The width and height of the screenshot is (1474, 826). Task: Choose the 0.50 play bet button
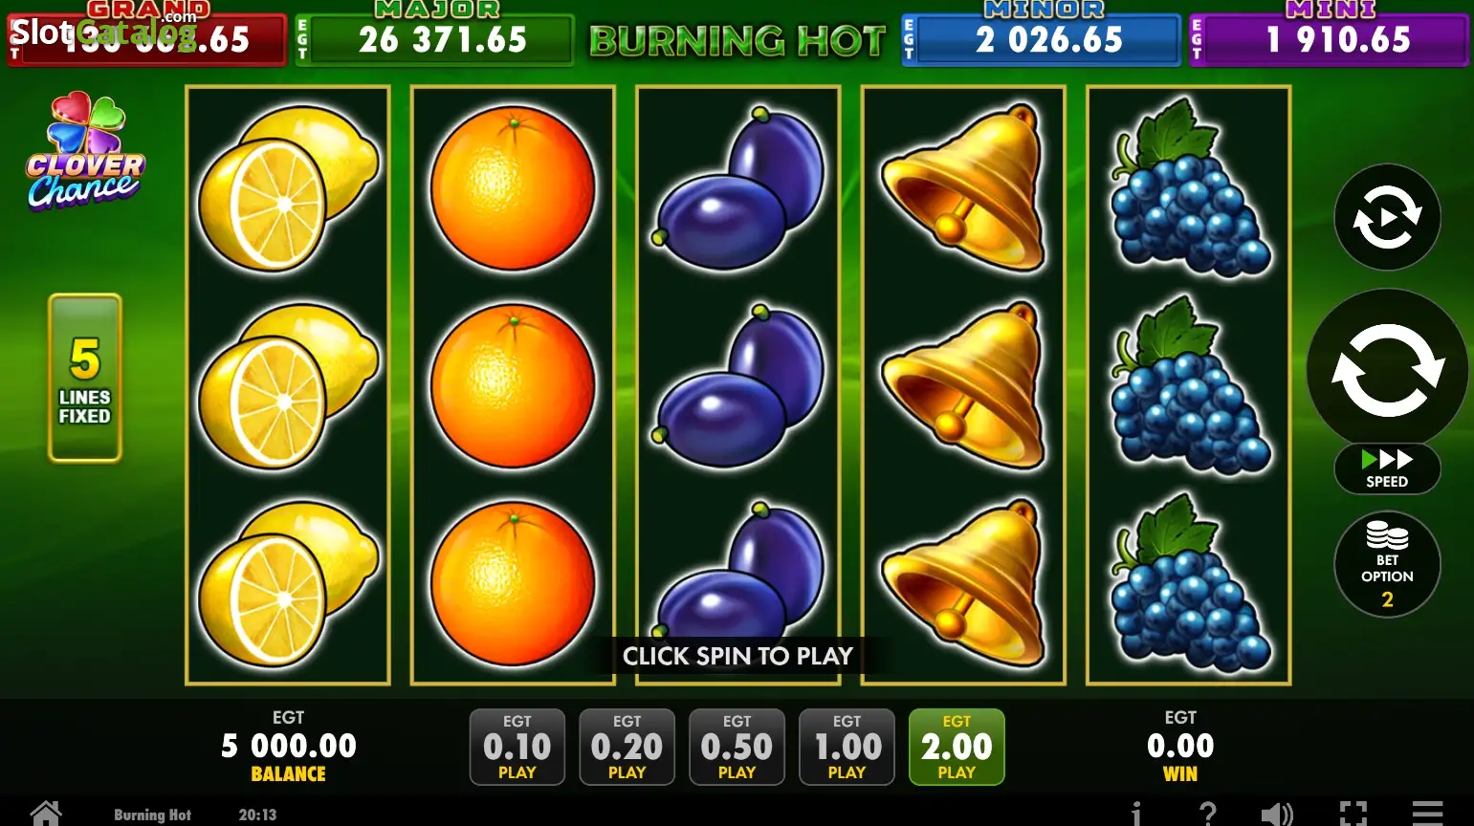click(x=737, y=747)
